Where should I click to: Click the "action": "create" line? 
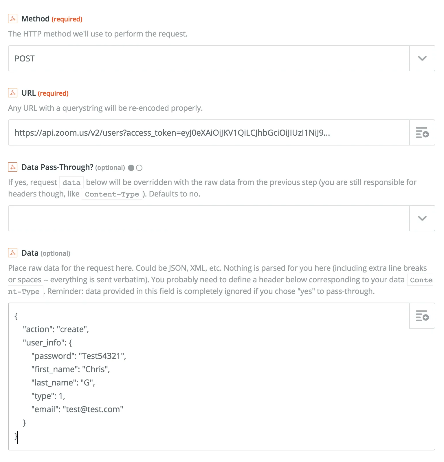56,329
